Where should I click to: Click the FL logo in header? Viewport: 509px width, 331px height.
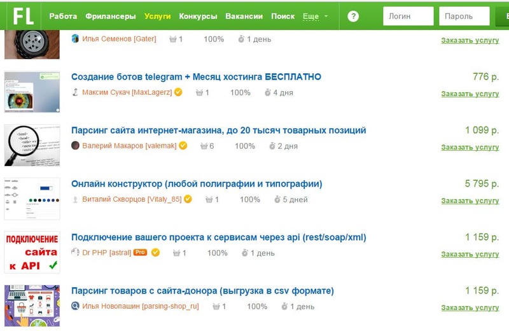(23, 16)
